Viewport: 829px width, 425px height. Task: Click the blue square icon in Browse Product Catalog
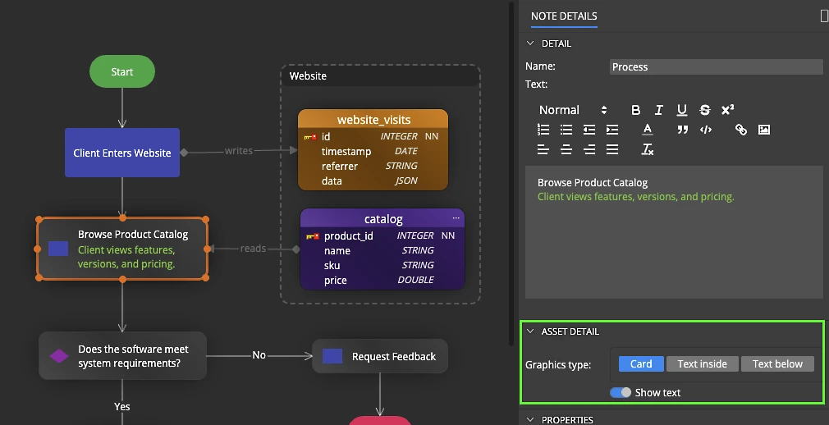pyautogui.click(x=58, y=249)
